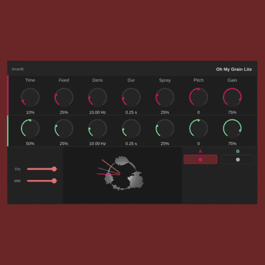Click the green Dur knob in row B
265x265 pixels.
coord(131,128)
